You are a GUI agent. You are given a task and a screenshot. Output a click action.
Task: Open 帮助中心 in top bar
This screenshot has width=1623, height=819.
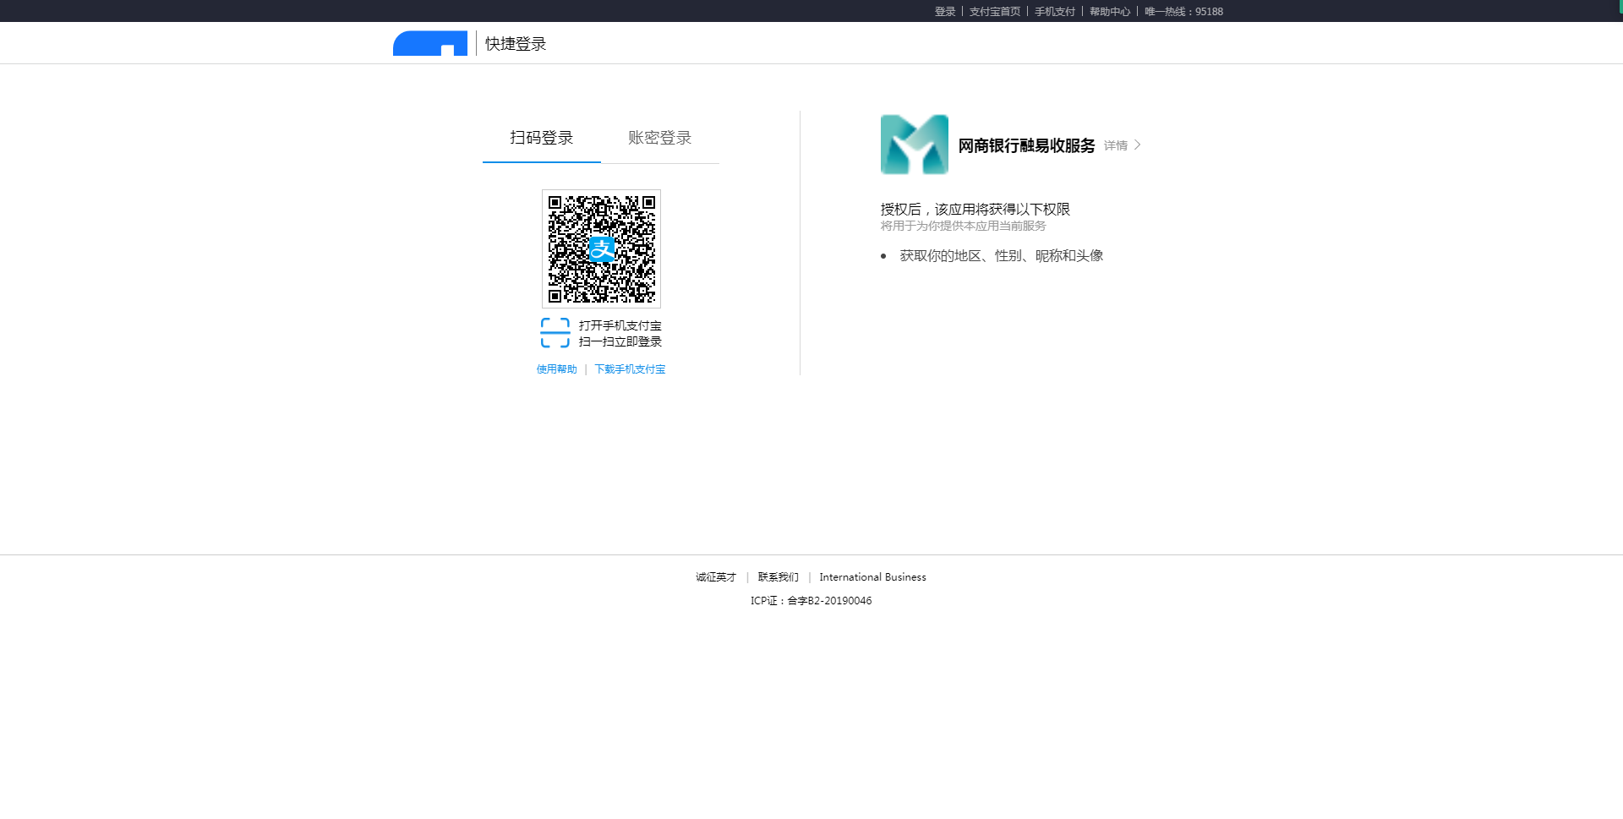tap(1110, 12)
